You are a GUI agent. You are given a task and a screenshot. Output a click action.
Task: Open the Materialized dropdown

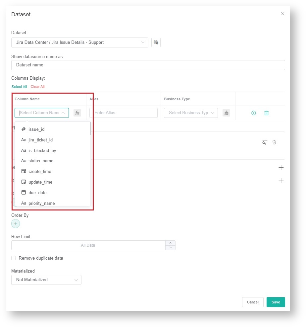[x=46, y=280]
